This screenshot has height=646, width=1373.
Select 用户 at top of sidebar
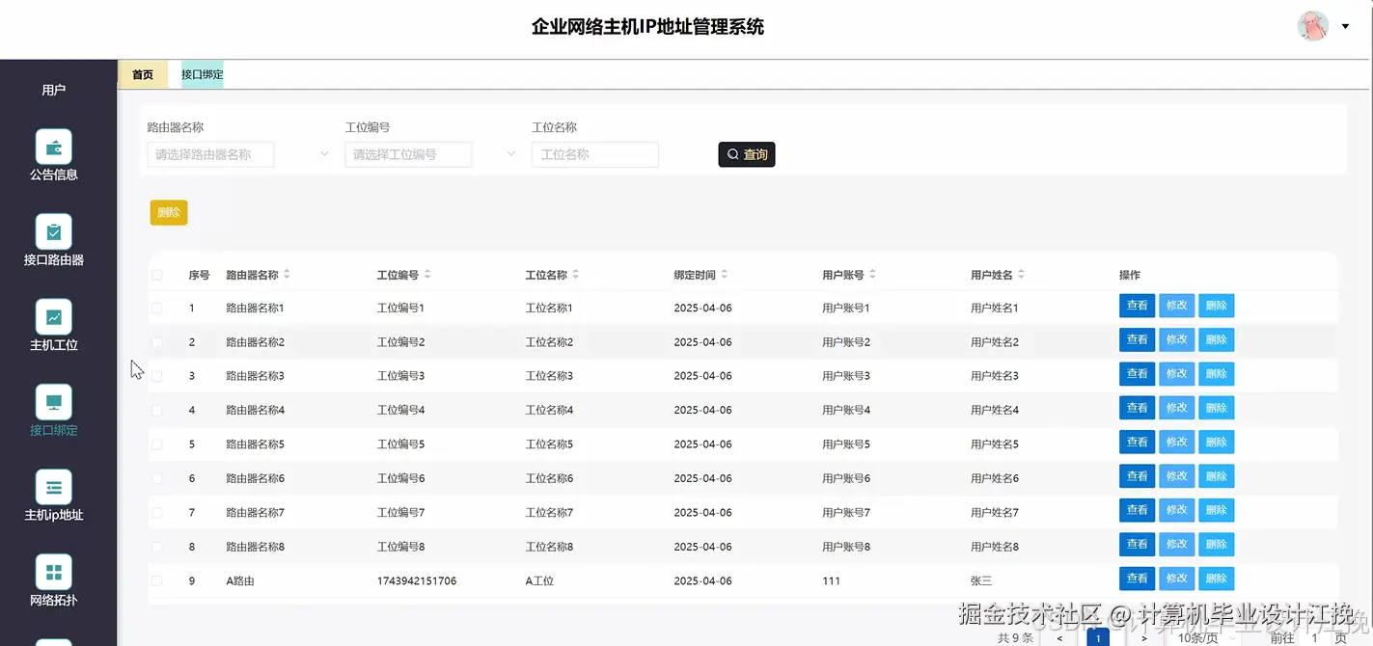pos(54,90)
